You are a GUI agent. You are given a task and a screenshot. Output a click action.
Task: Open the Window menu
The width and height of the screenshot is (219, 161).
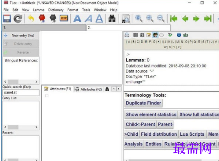pos(100,10)
